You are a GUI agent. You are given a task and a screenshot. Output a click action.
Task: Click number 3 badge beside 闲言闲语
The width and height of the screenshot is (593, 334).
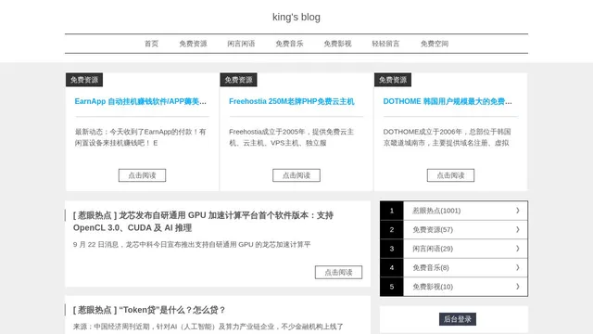coord(392,249)
